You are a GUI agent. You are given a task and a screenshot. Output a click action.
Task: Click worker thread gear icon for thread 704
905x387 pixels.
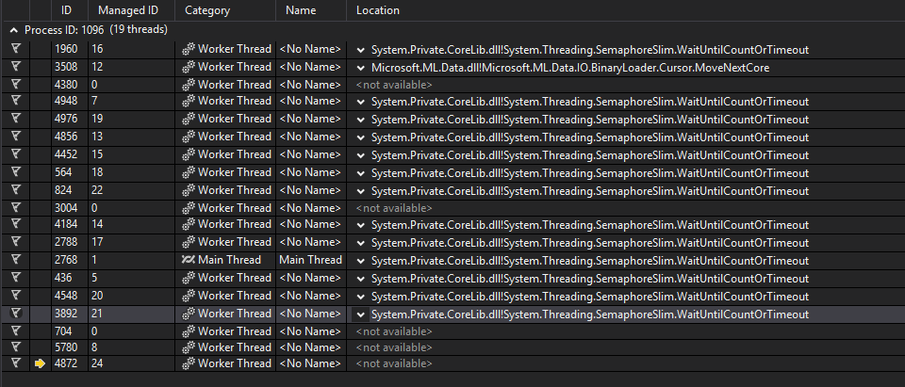point(189,331)
